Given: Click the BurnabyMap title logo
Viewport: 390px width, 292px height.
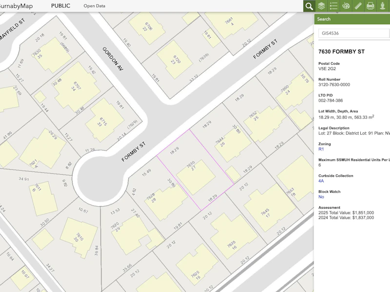Looking at the screenshot, I should click(16, 6).
